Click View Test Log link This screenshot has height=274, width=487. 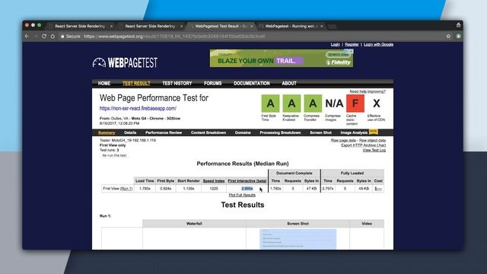374,150
